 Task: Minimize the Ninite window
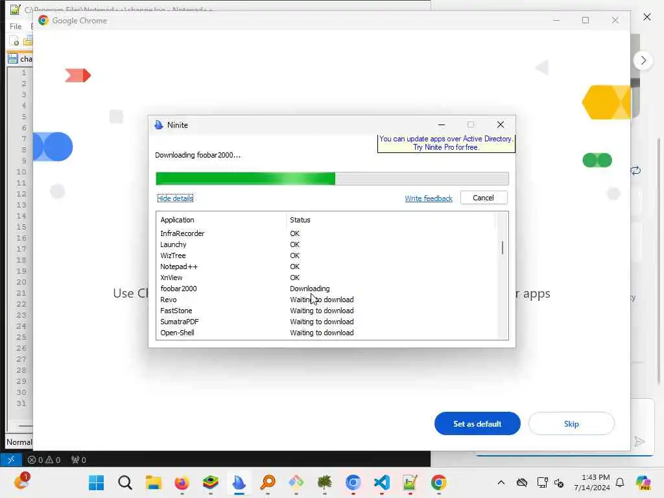[441, 124]
